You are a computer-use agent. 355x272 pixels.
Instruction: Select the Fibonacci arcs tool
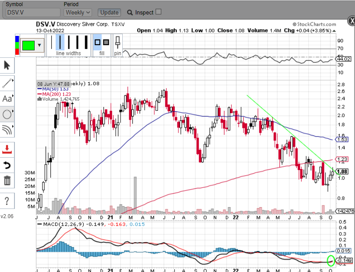click(x=7, y=131)
